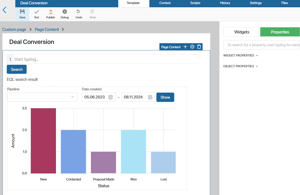Switch to the Widgets panel tab

tap(242, 32)
